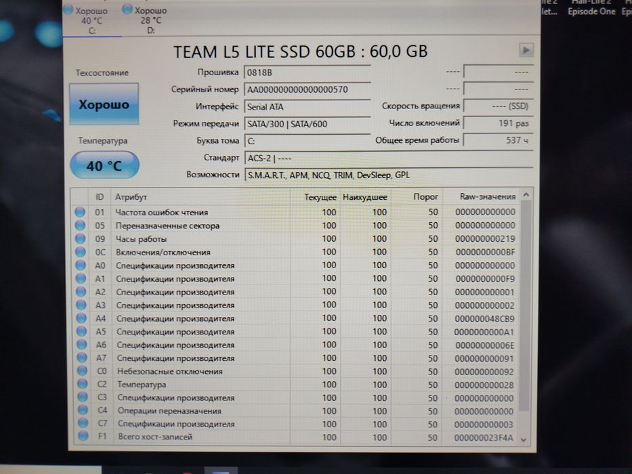Click power-on count value 191 раз
The height and width of the screenshot is (474, 632).
click(x=498, y=123)
